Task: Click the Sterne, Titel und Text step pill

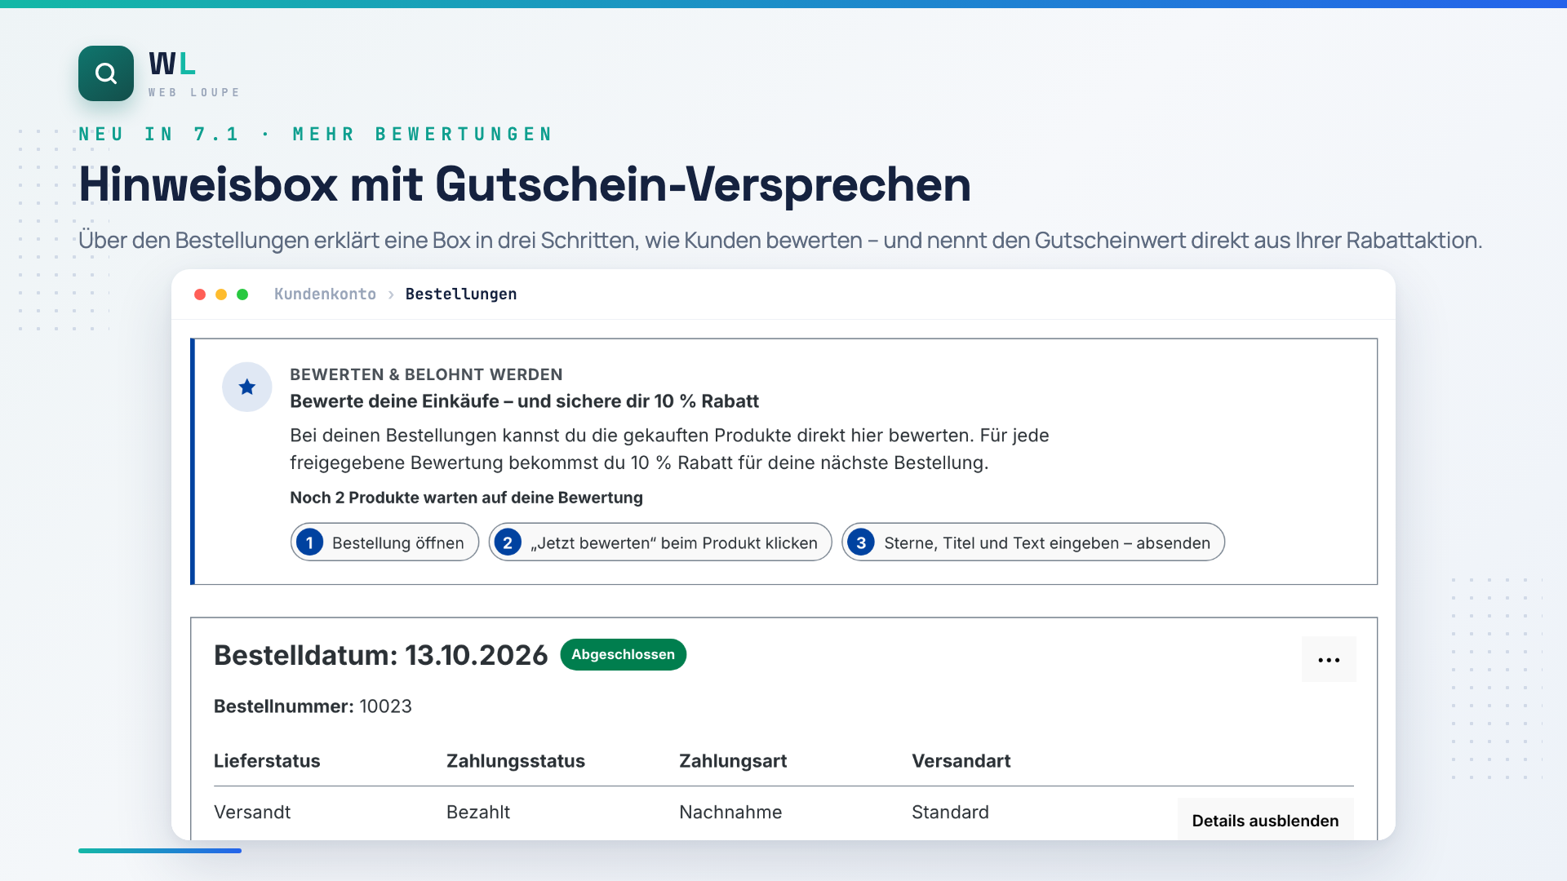Action: tap(1033, 542)
